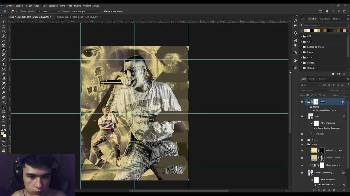Select the Zoom tool in the toolbar
The width and height of the screenshot is (350, 196).
pyautogui.click(x=4, y=121)
